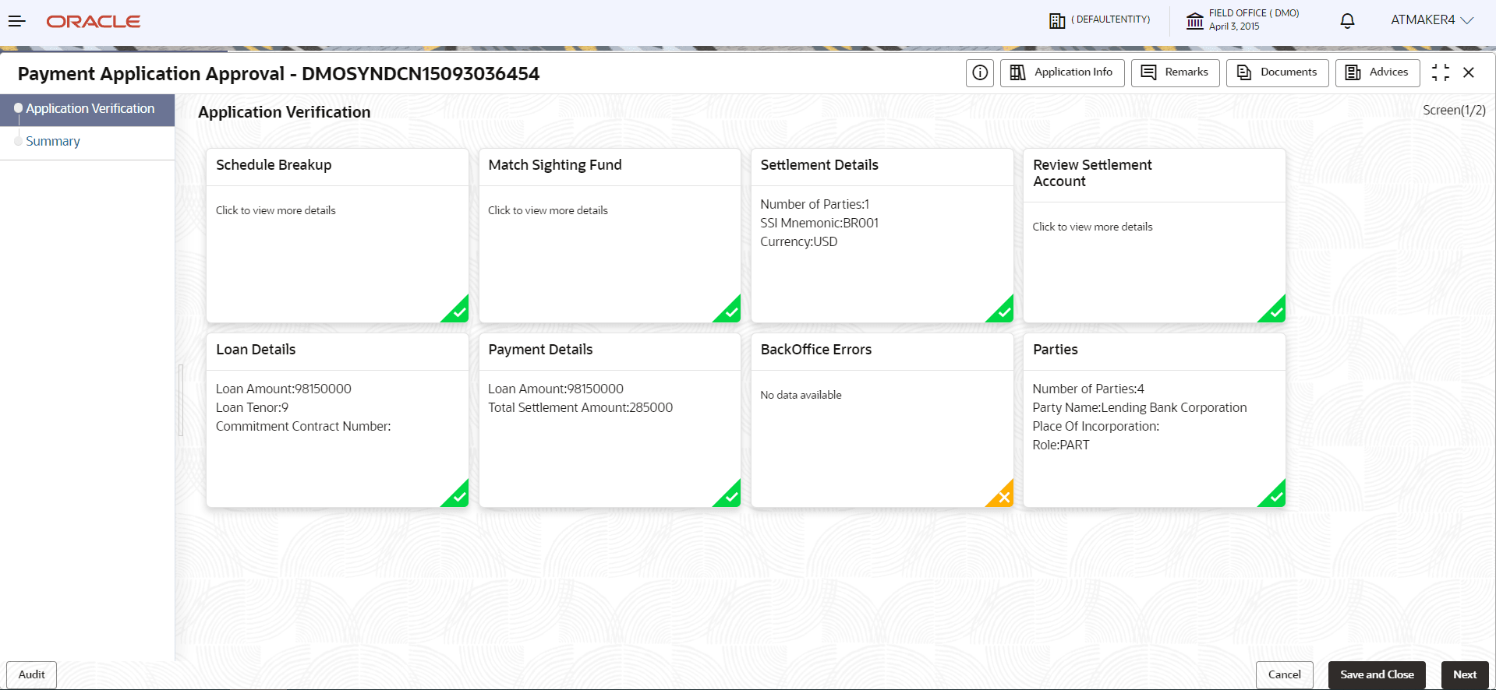Open the Documents panel
Image resolution: width=1496 pixels, height=690 pixels.
click(x=1277, y=72)
